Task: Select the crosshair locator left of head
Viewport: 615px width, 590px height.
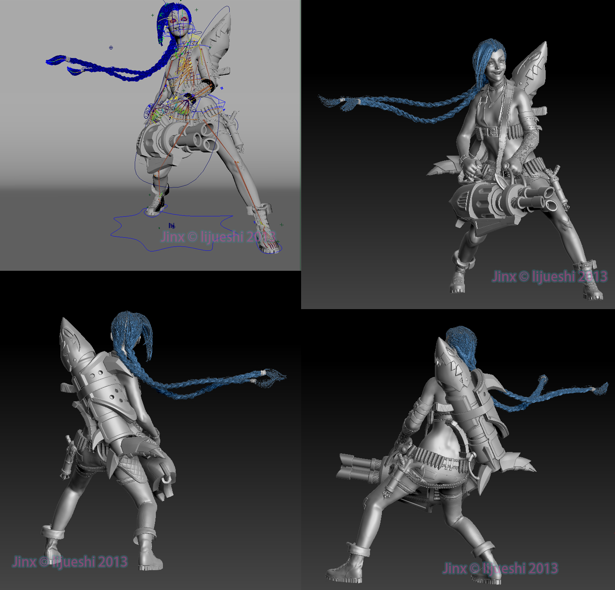Action: (111, 48)
